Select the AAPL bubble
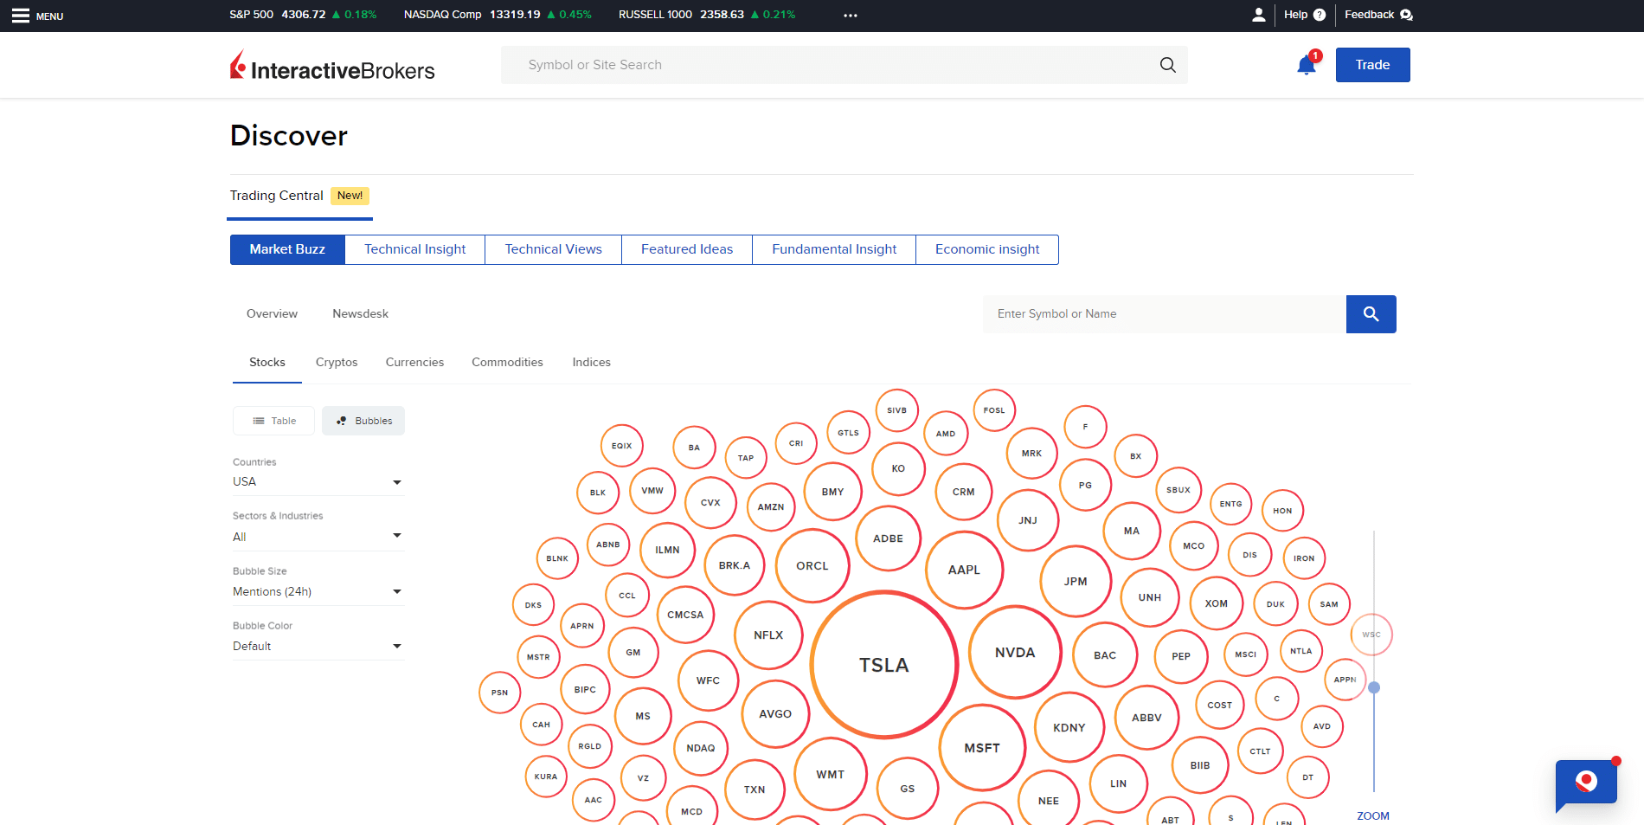 pyautogui.click(x=964, y=570)
